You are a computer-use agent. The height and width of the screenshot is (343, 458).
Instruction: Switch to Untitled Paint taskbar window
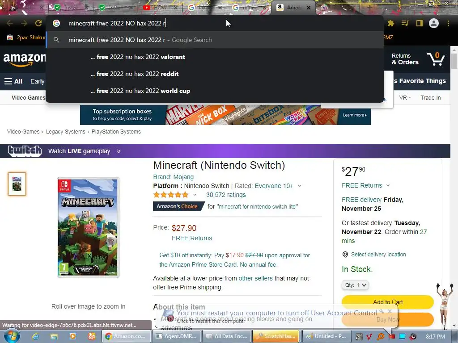[326, 336]
